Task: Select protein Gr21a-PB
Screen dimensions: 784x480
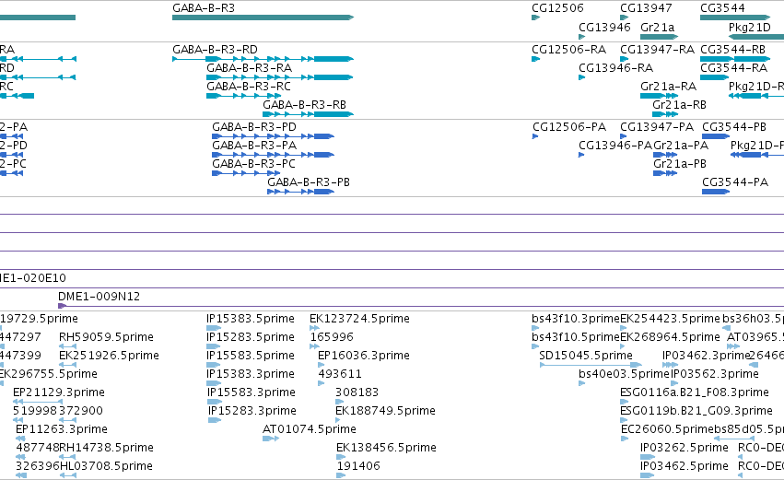Action: coord(680,164)
